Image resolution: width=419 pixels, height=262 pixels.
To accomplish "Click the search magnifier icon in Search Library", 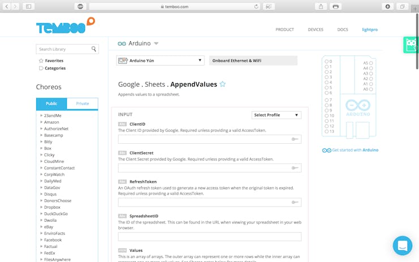I will [x=93, y=49].
